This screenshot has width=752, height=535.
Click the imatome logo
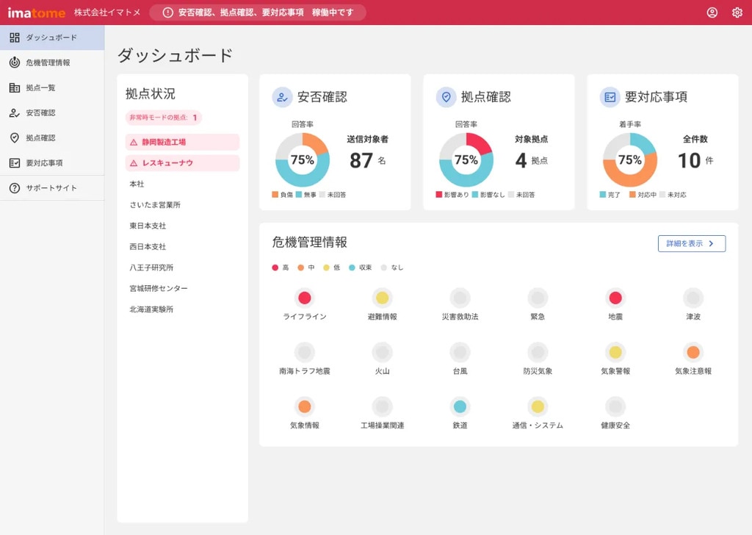tap(36, 12)
